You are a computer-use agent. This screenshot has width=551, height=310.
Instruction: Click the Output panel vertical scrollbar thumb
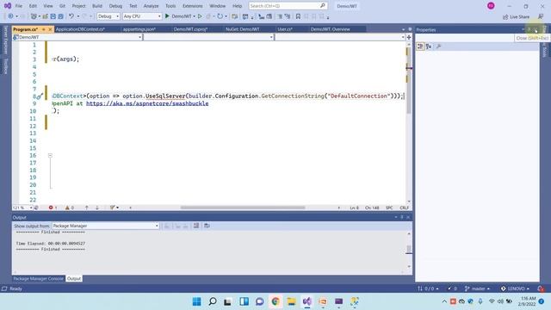(409, 249)
